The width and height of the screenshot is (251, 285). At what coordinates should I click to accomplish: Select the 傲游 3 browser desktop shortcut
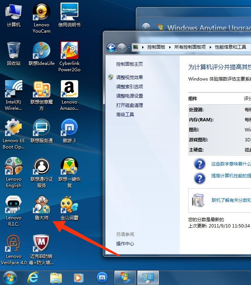pos(69,131)
